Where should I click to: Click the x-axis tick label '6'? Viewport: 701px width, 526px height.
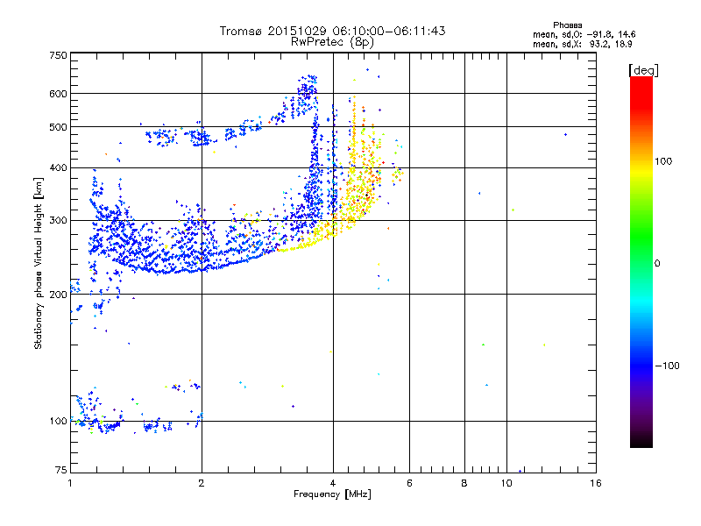point(409,483)
